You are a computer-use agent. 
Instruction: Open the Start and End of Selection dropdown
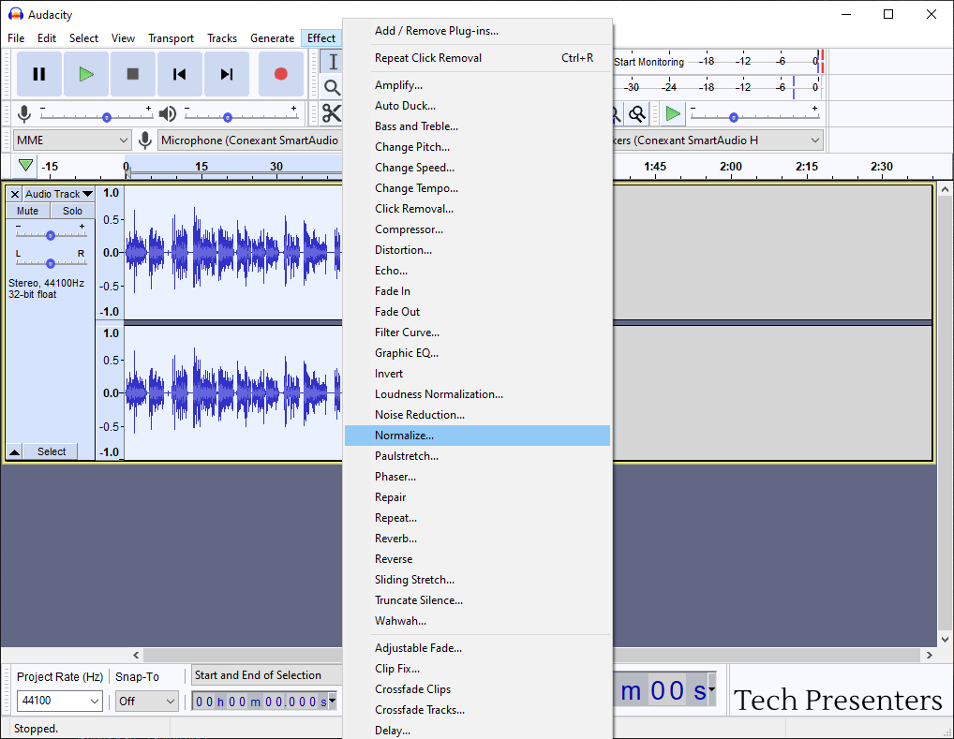click(x=266, y=675)
